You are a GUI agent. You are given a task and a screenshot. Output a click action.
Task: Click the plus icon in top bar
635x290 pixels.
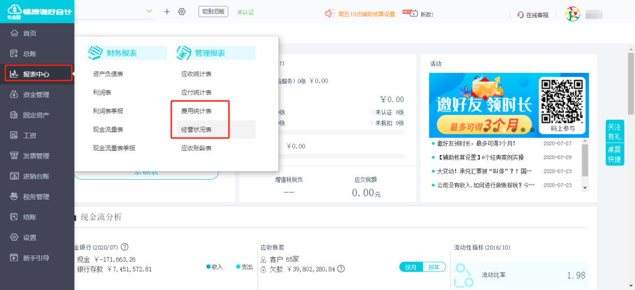167,12
